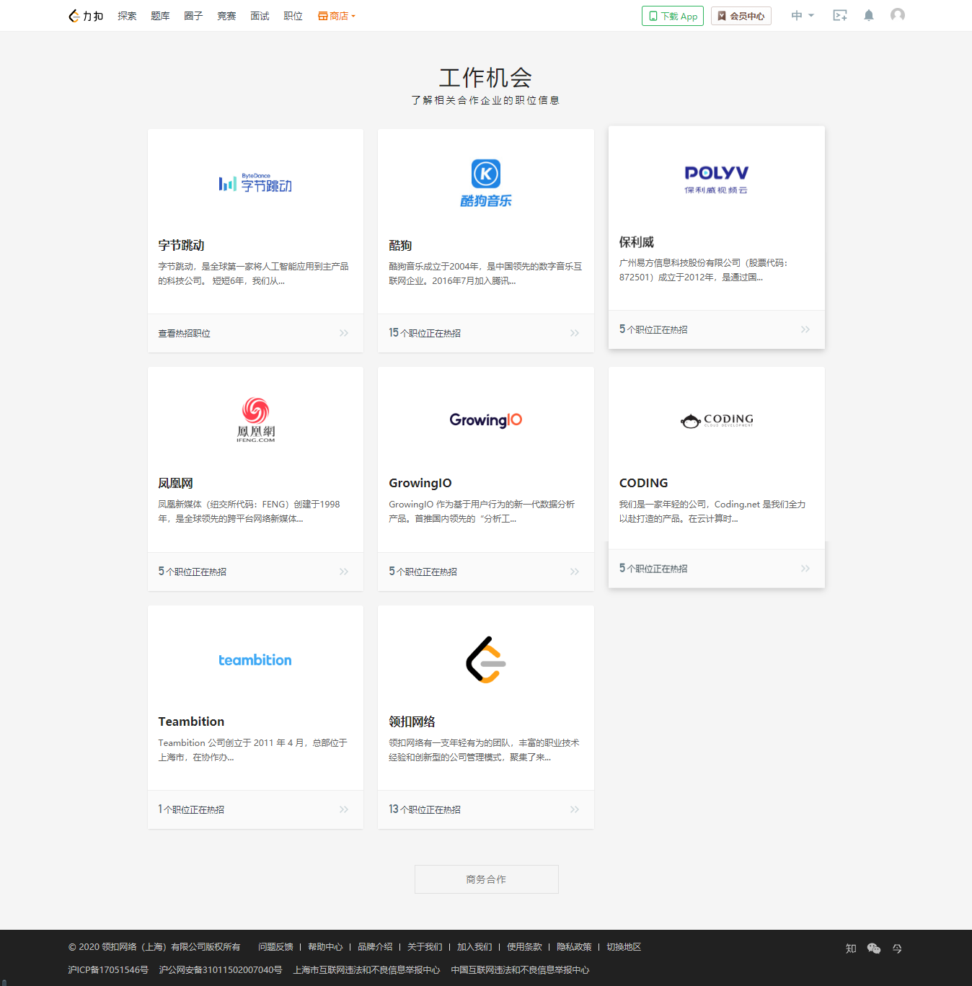Click the 酷狗音乐 logo
The image size is (972, 986).
coord(486,183)
